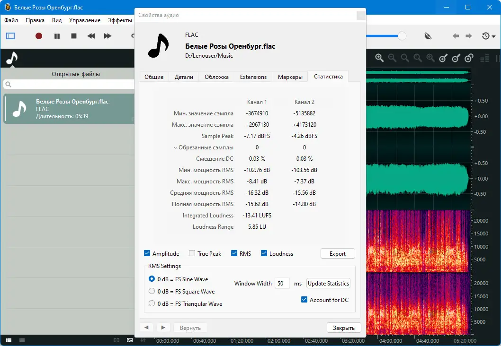The image size is (501, 346).
Task: Open the history clock dropdown
Action: tap(488, 36)
